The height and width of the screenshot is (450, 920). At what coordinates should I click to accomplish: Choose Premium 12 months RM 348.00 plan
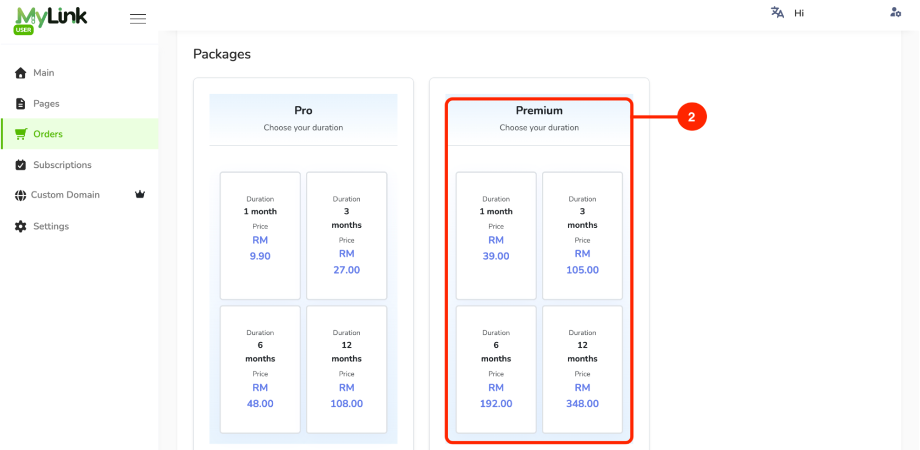click(582, 369)
